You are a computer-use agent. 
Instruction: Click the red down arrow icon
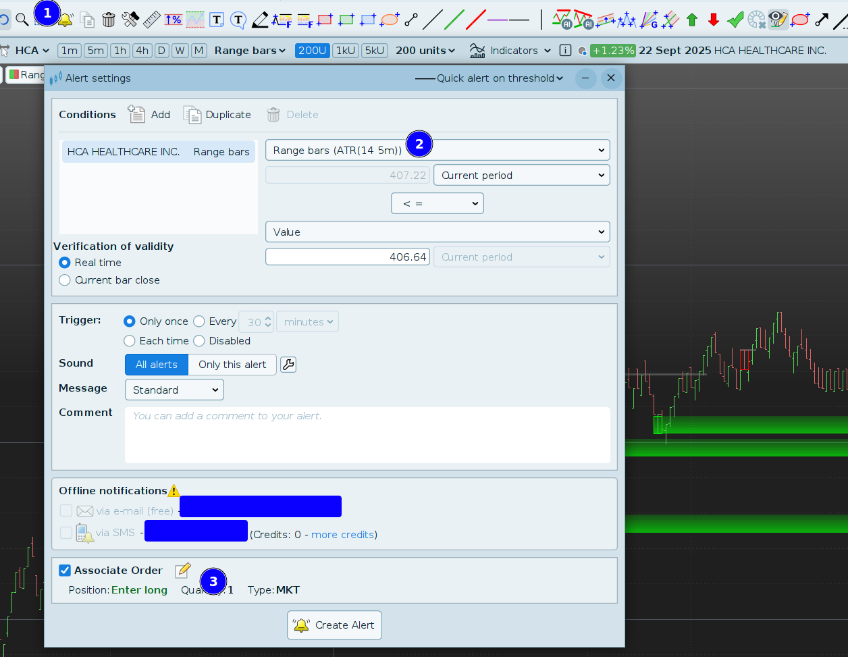click(x=714, y=20)
